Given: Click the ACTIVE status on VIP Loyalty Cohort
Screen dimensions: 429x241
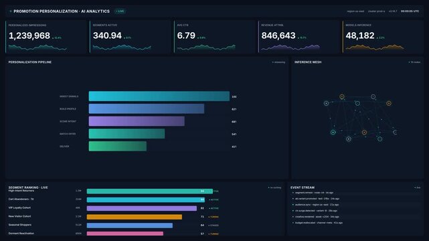Looking at the screenshot, I should (213, 208).
